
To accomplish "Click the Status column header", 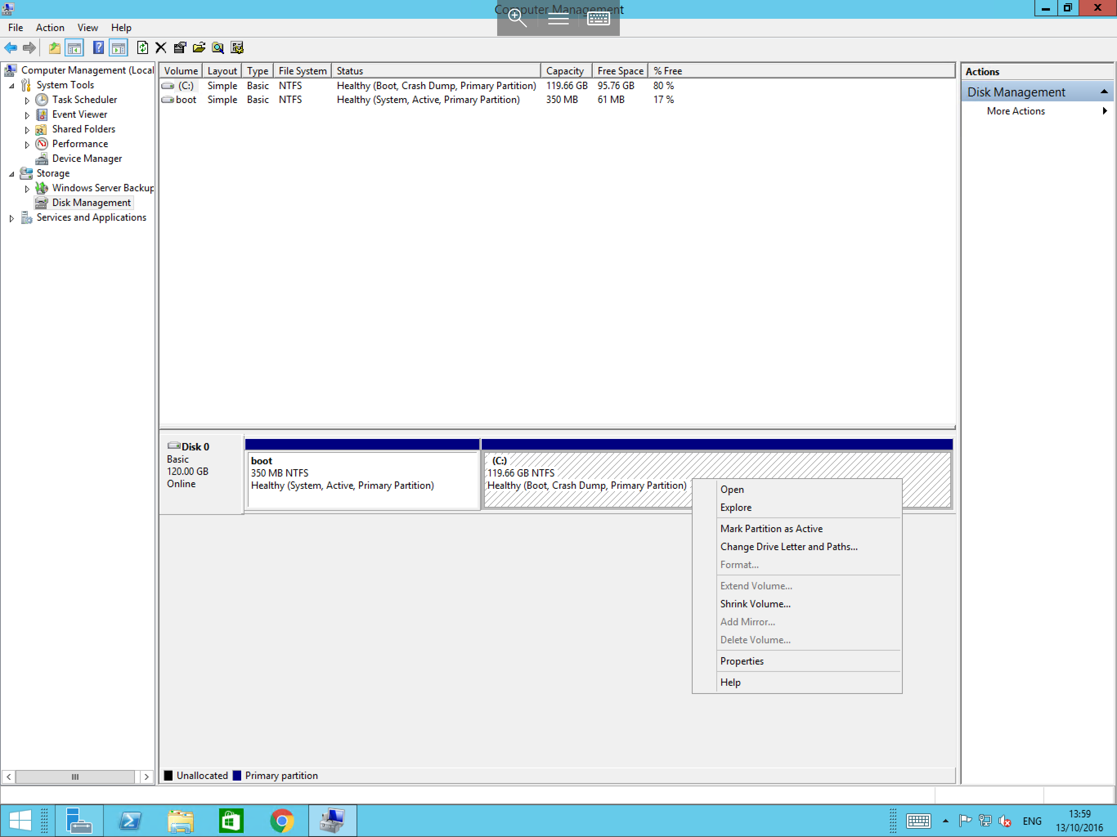I will pos(436,71).
